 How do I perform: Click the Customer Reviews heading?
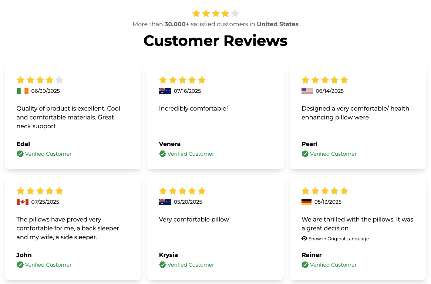pyautogui.click(x=215, y=40)
